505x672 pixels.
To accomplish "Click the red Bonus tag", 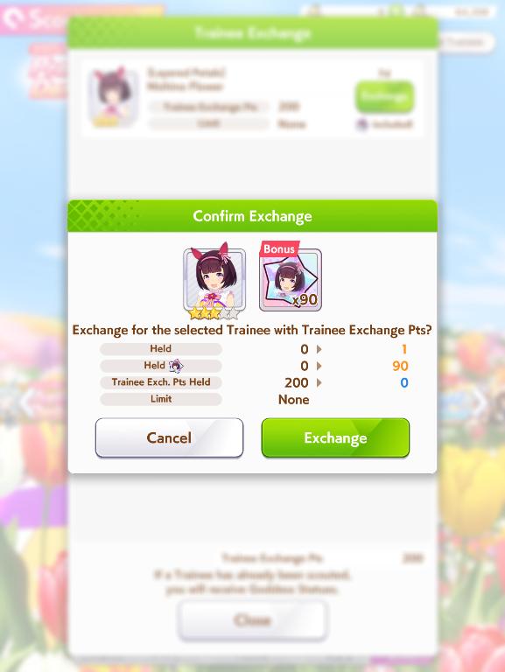I will click(x=279, y=249).
